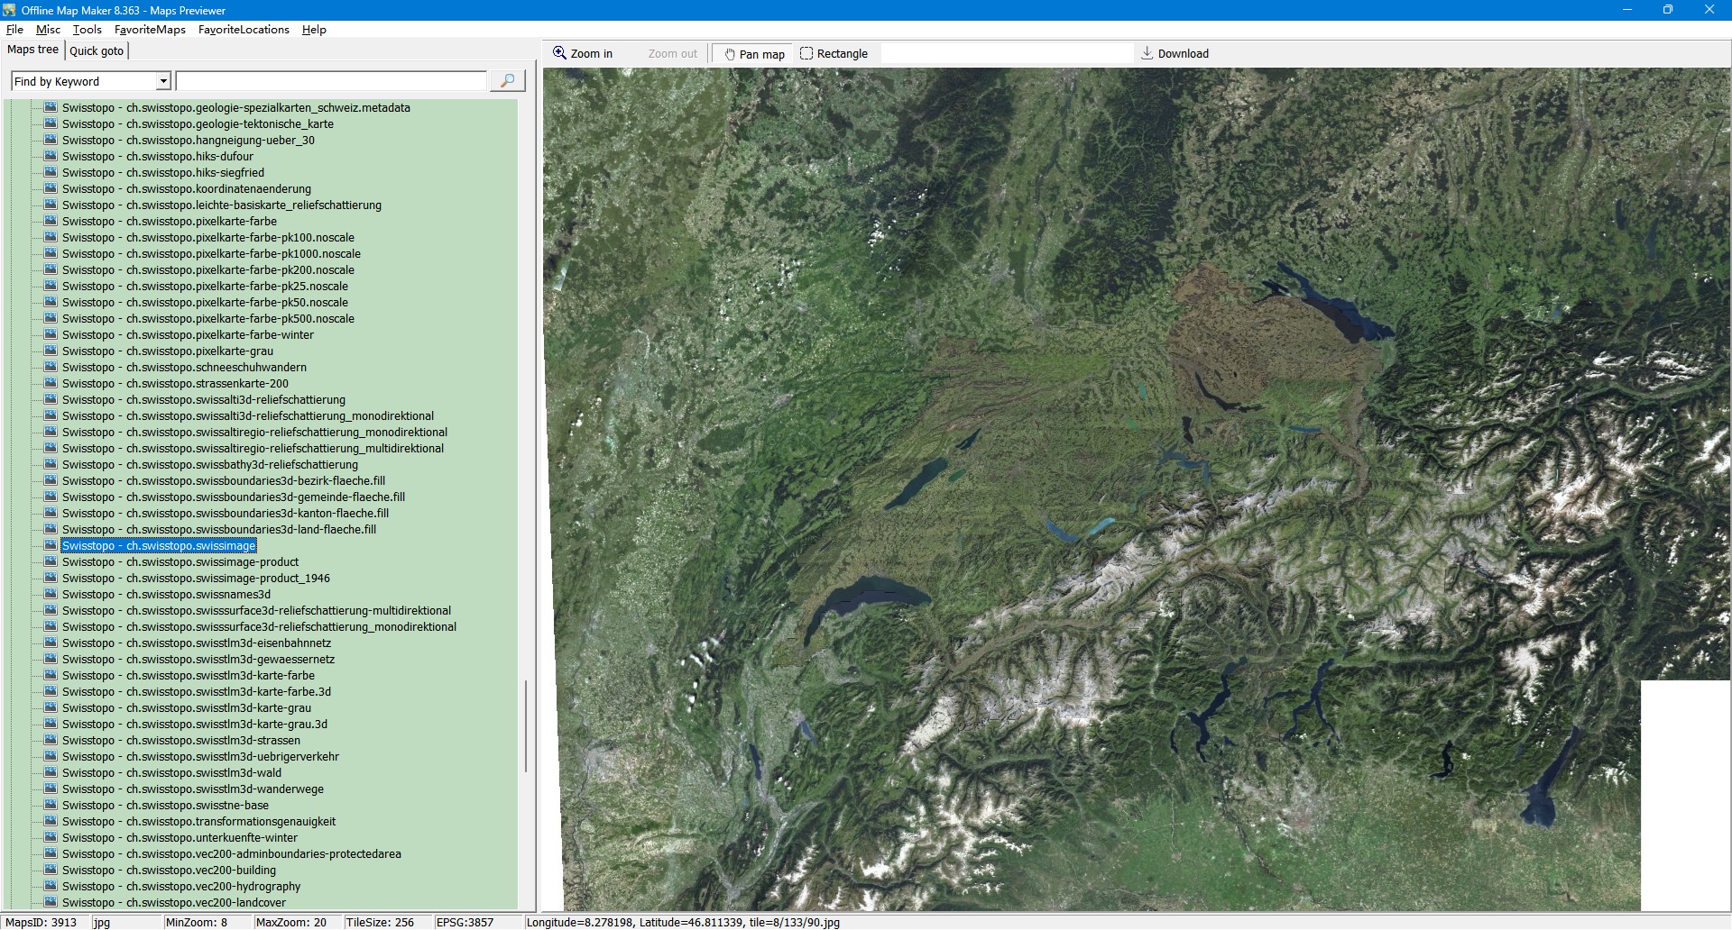Select the ch.swisstopo.swisstlm3d-wanderwege map
The width and height of the screenshot is (1732, 930).
193,789
